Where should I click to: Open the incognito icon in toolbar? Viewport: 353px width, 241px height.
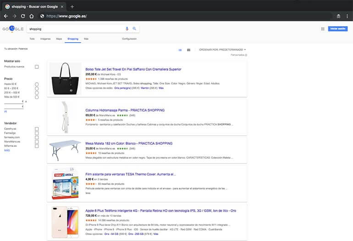(338, 16)
